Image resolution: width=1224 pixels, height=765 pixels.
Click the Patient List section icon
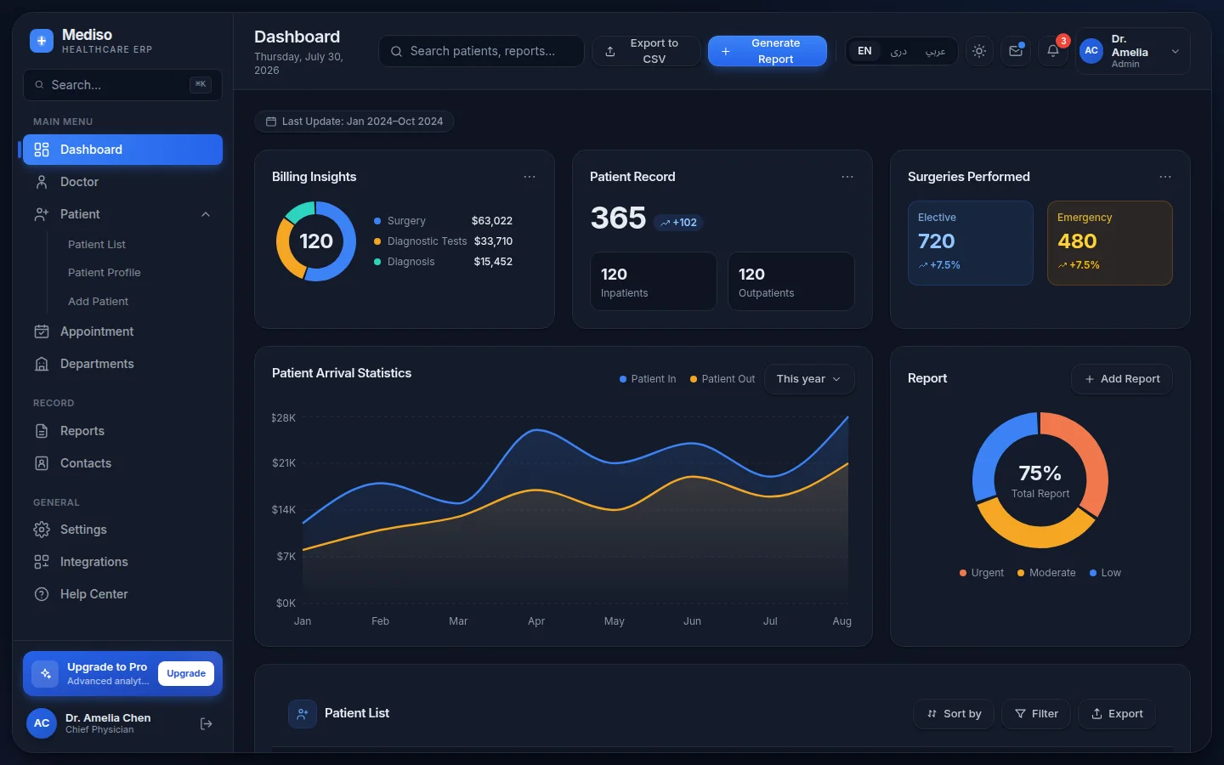tap(303, 714)
